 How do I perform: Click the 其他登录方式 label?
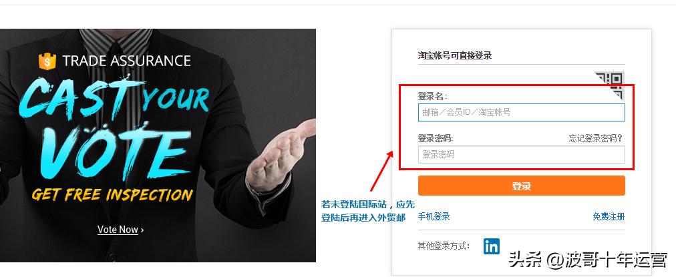point(444,246)
